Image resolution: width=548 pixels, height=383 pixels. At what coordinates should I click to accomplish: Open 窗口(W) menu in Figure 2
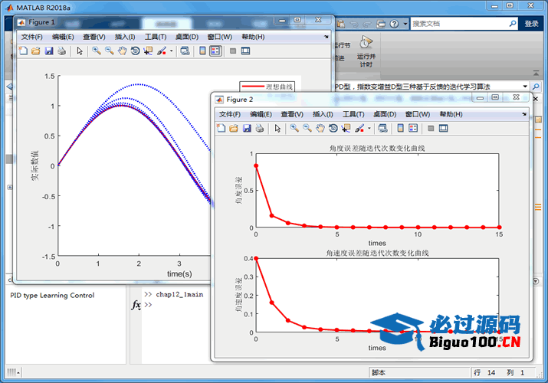tap(418, 114)
